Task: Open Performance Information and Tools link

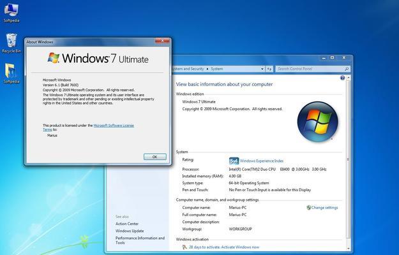Action: tap(140, 240)
